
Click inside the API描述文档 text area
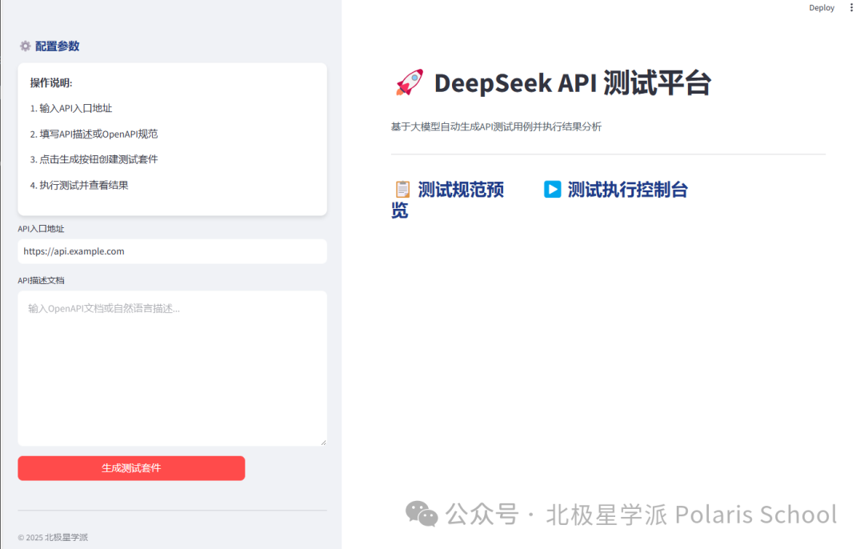tap(173, 368)
